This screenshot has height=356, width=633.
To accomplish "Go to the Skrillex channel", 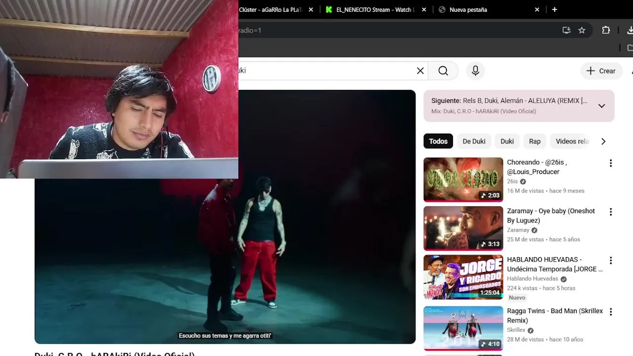I will [516, 330].
